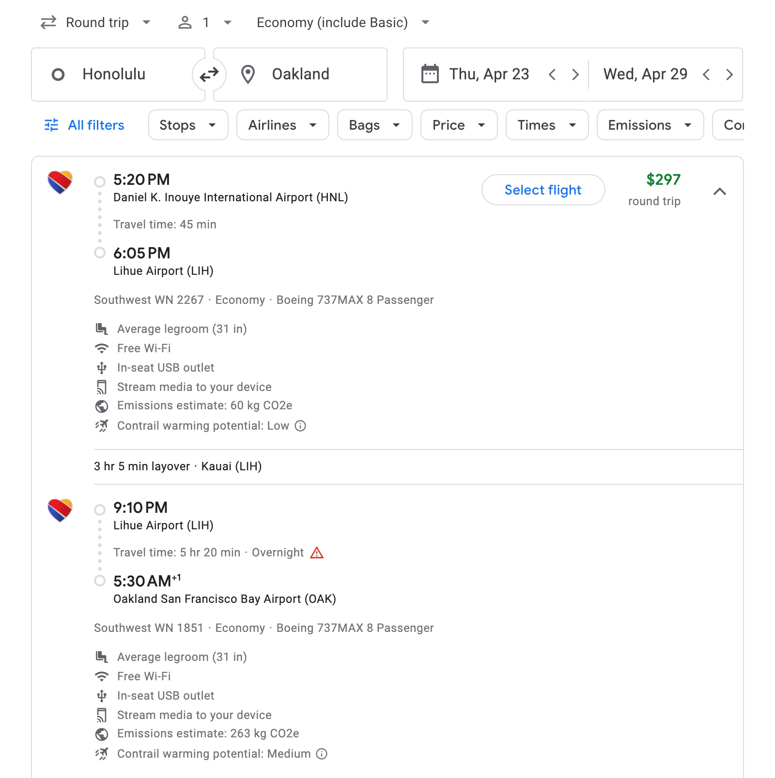Click the green $297 price text
Screen dimensions: 775x778
coord(663,180)
